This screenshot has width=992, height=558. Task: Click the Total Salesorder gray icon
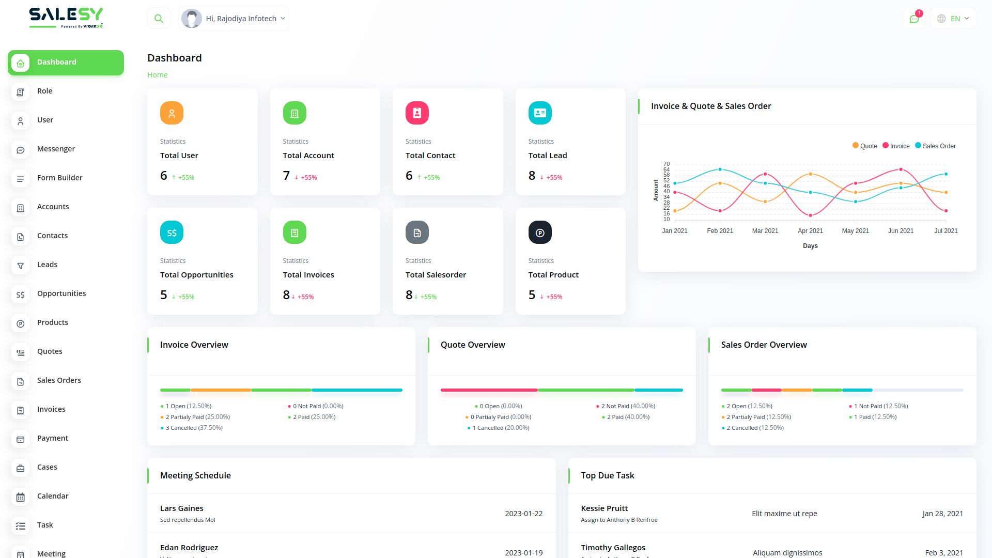417,233
